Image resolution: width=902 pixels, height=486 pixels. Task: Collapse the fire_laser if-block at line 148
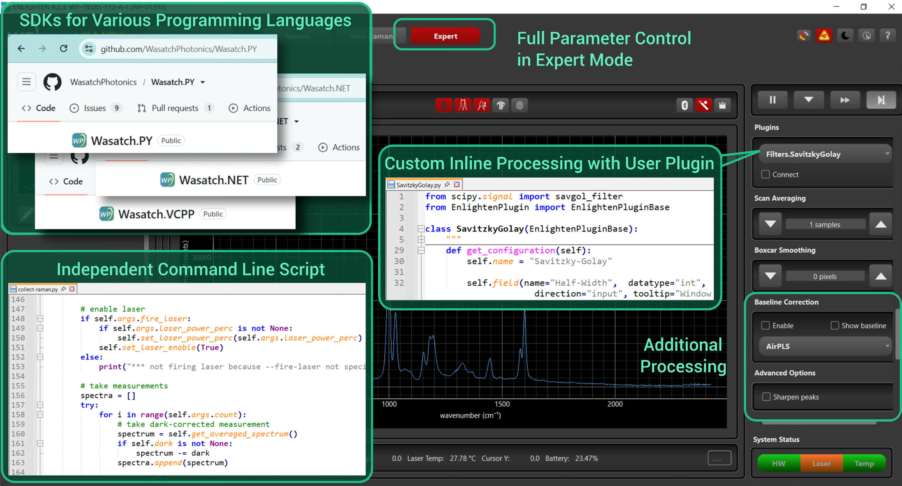[x=40, y=319]
